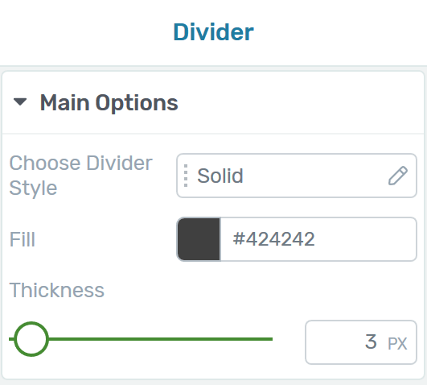Click the word Solid in the style field
Screen dimensions: 427x385
point(220,176)
